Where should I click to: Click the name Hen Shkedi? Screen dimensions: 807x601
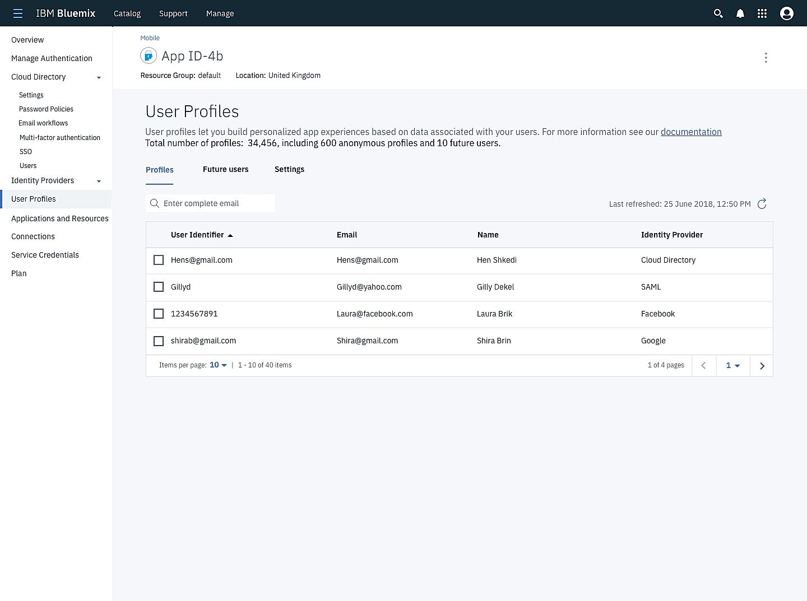[497, 260]
